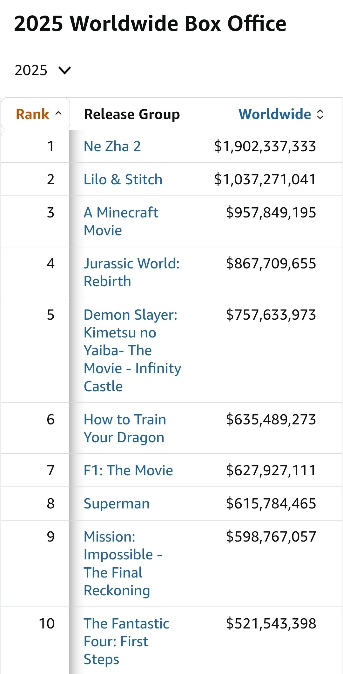Screen dimensions: 343x674
Task: Open the Lilo & Stitch link
Action: click(123, 180)
